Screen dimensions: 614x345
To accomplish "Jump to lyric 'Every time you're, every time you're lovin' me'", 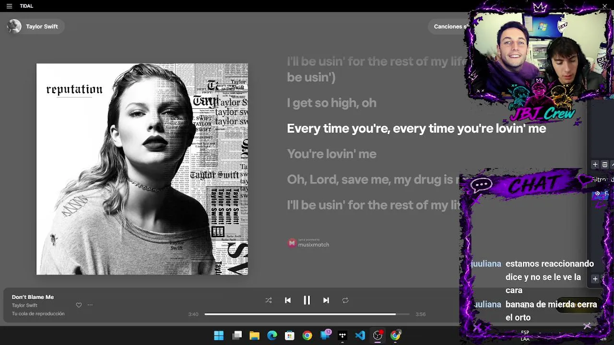I will point(416,128).
